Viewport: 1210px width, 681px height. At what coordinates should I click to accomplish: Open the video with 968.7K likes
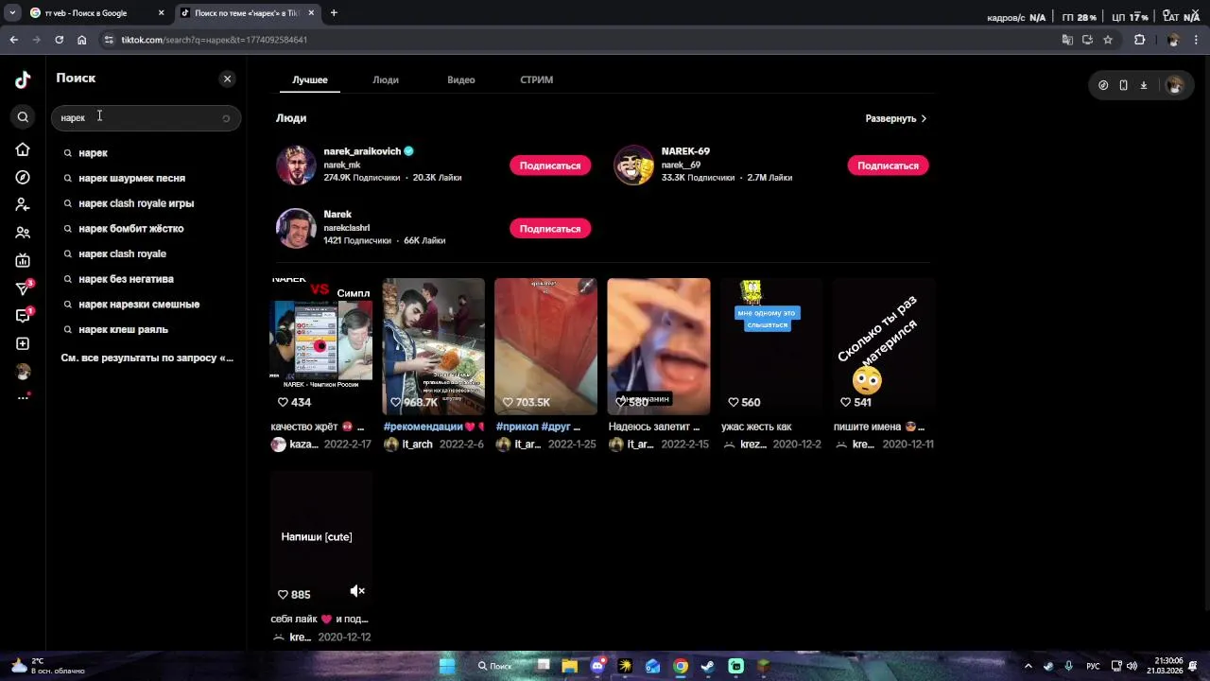pos(434,346)
